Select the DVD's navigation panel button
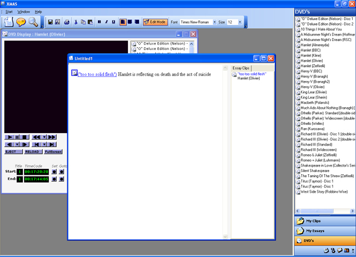The width and height of the screenshot is (356, 257). tap(325, 241)
